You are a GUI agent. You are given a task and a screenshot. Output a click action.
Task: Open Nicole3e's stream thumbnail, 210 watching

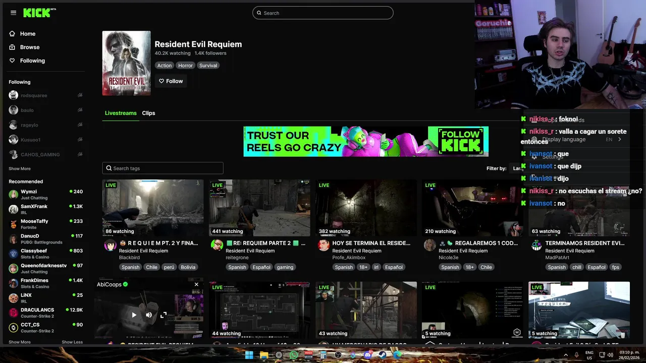coord(472,208)
